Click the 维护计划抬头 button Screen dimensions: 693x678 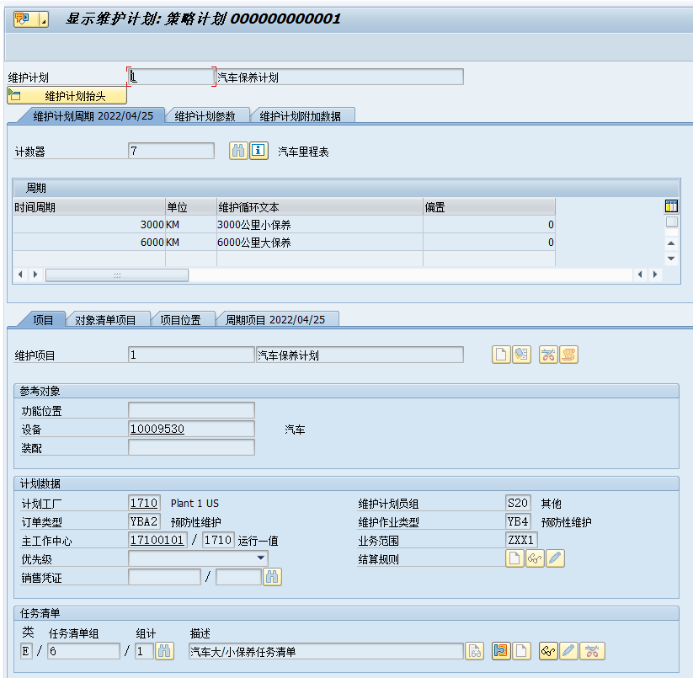[67, 95]
